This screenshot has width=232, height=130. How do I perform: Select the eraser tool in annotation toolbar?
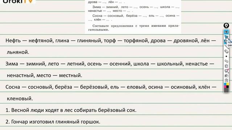click(x=226, y=51)
